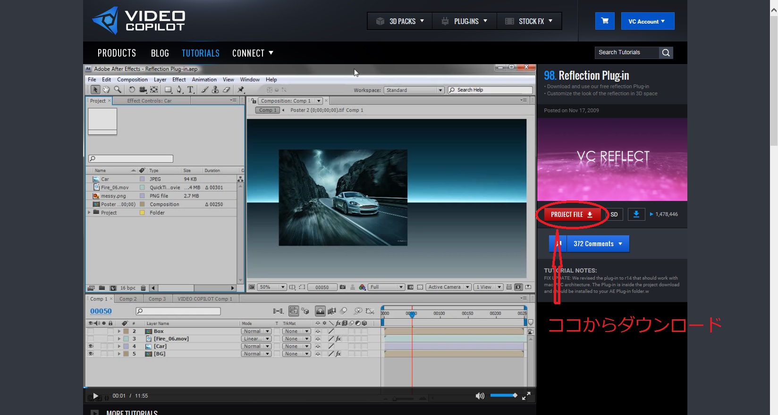
Task: Click the Search Tutorials input field
Action: [x=626, y=53]
